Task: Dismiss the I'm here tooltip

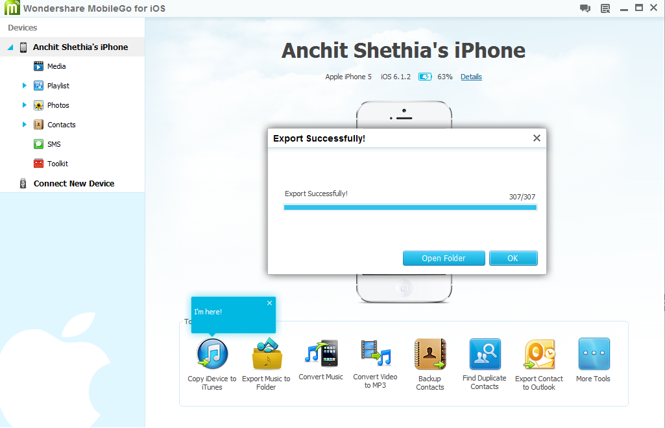Action: (269, 303)
